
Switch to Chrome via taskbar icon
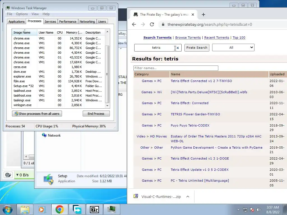59,209
